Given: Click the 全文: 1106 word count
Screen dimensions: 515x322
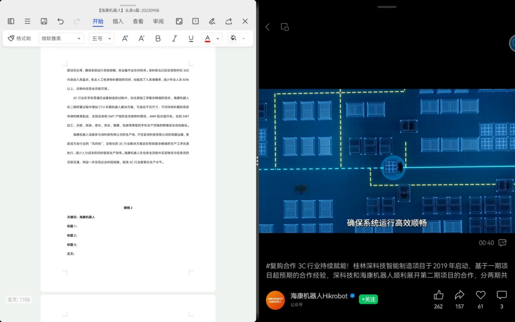Looking at the screenshot, I should (19, 300).
